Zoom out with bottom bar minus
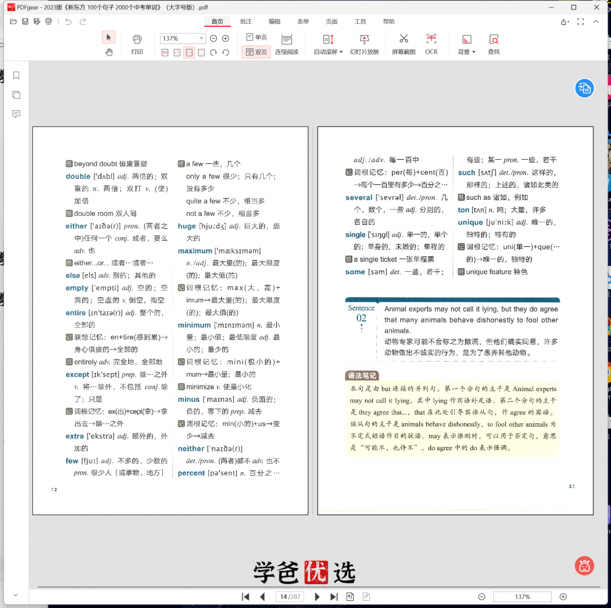 click(482, 597)
